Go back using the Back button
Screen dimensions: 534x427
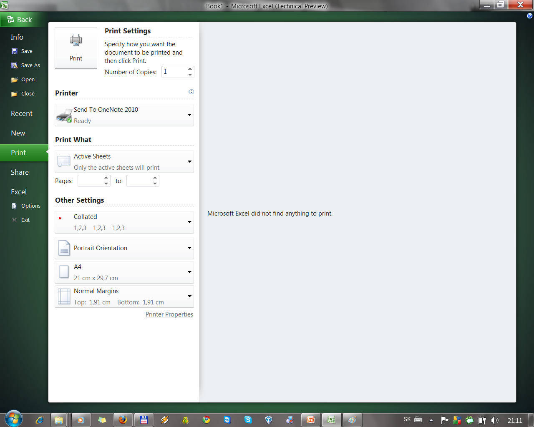tap(20, 20)
